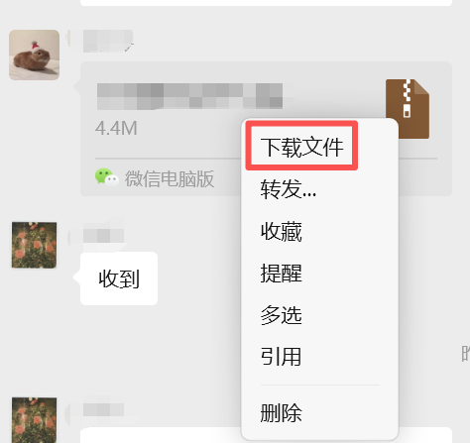Choose 下载文件 from the context menu

pos(301,147)
